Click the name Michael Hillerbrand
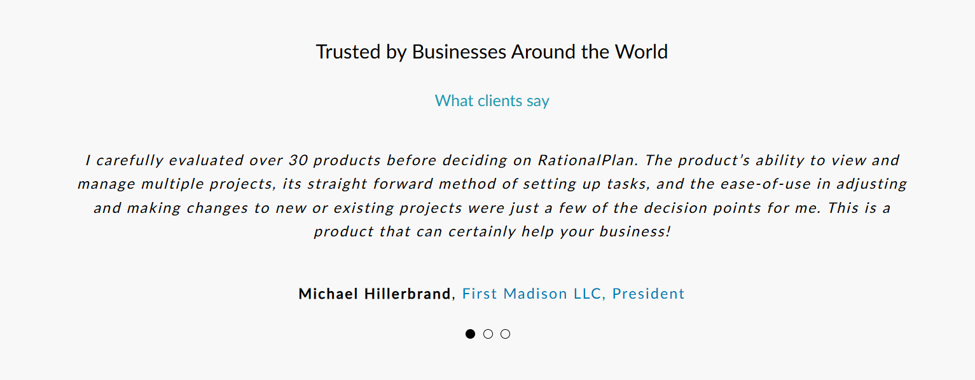The height and width of the screenshot is (380, 975). point(375,294)
